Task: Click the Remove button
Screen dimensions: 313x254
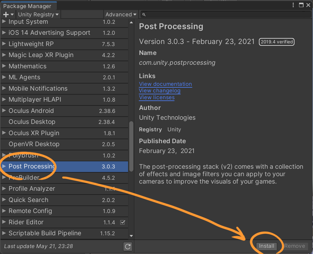Action: [295, 246]
